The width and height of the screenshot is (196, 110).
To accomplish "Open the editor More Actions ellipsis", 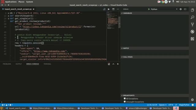I will (x=118, y=9).
